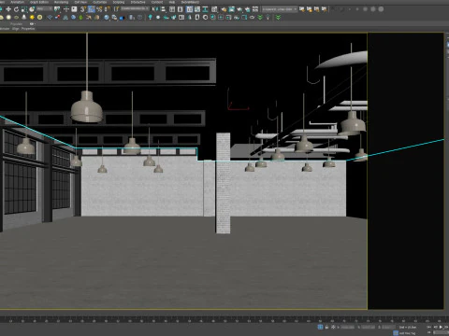This screenshot has height=336, width=449.
Task: Click the Properties ribbon panel label
Action: tap(28, 29)
